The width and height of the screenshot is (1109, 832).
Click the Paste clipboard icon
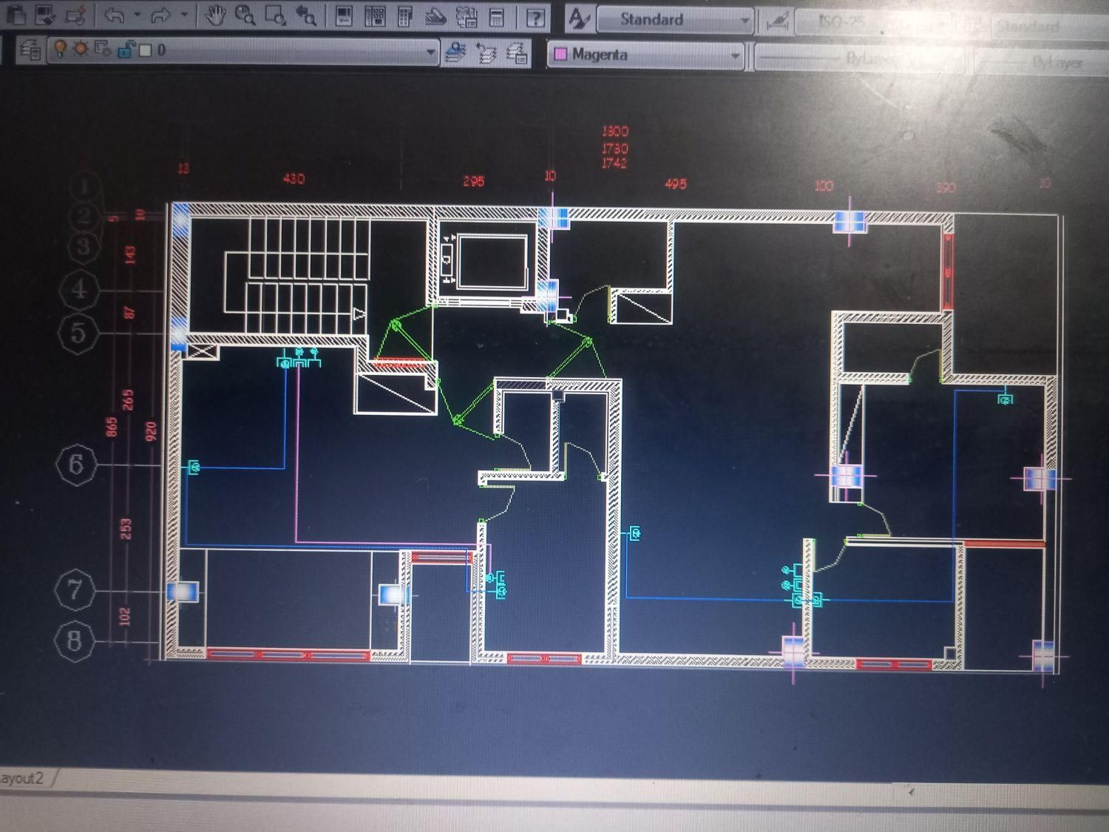click(x=16, y=13)
